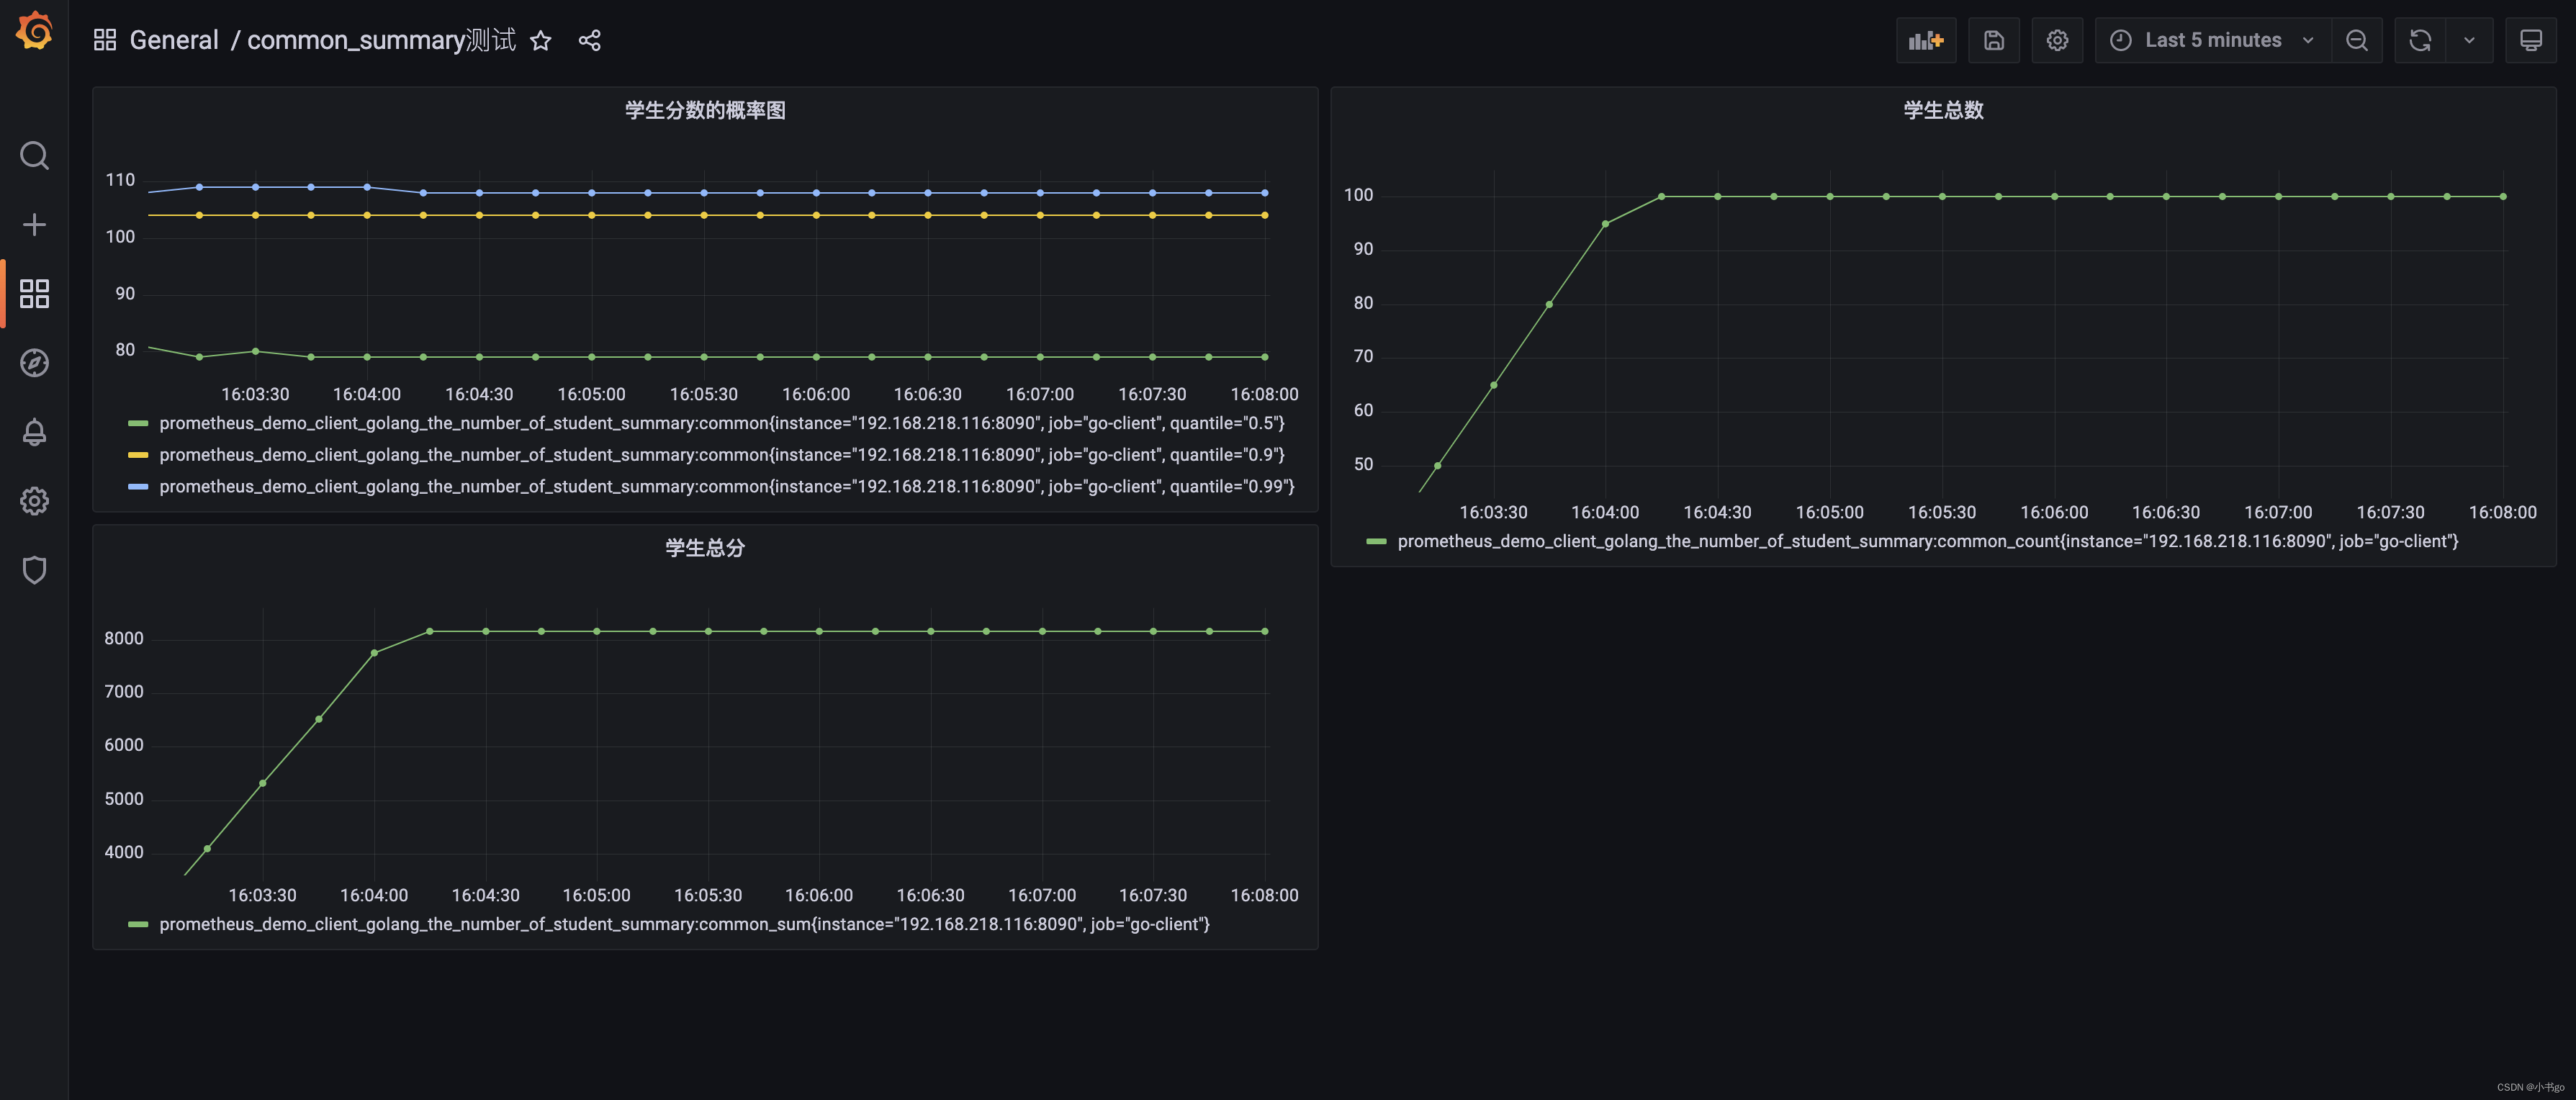Open the Alerting bell icon
2576x1100 pixels.
(34, 432)
